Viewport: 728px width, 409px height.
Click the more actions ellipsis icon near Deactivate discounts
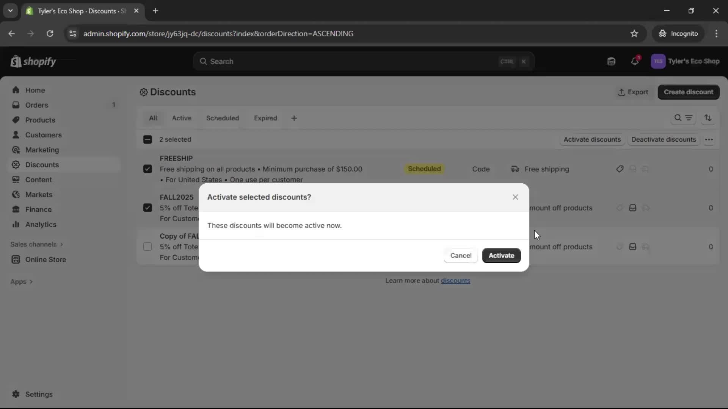click(x=709, y=139)
